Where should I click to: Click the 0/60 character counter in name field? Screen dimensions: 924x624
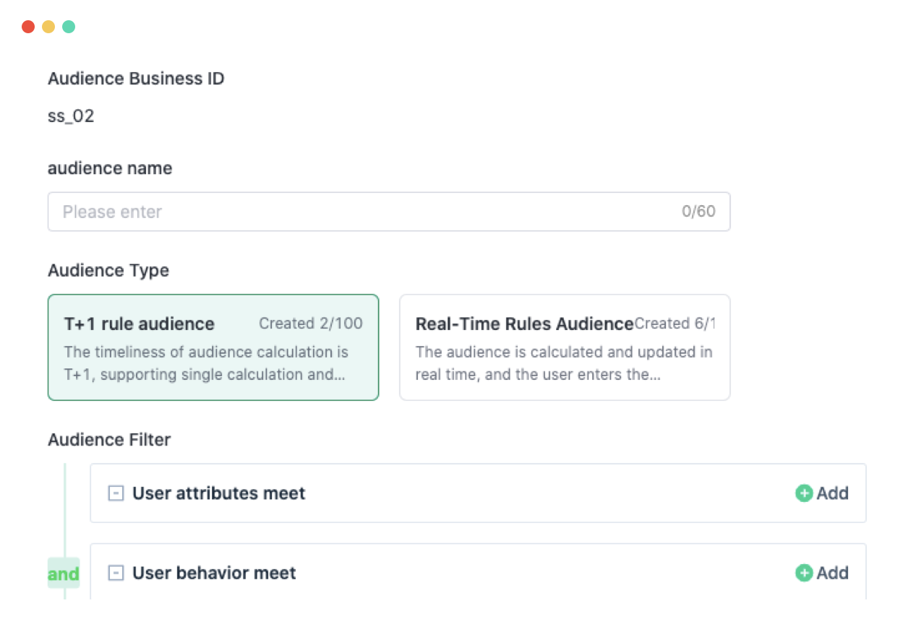pyautogui.click(x=698, y=212)
